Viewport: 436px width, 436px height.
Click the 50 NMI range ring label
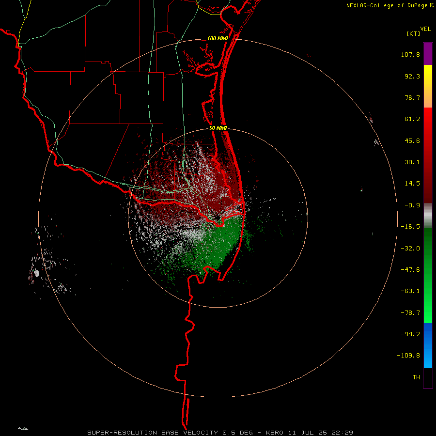tap(218, 128)
